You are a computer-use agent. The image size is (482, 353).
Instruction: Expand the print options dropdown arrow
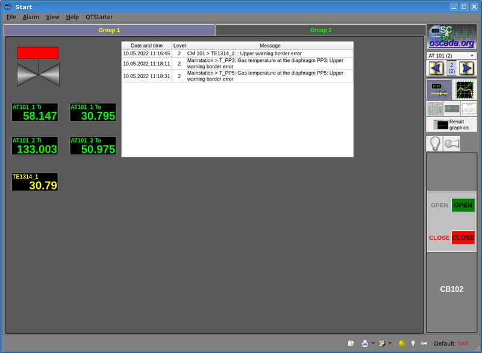pos(373,343)
